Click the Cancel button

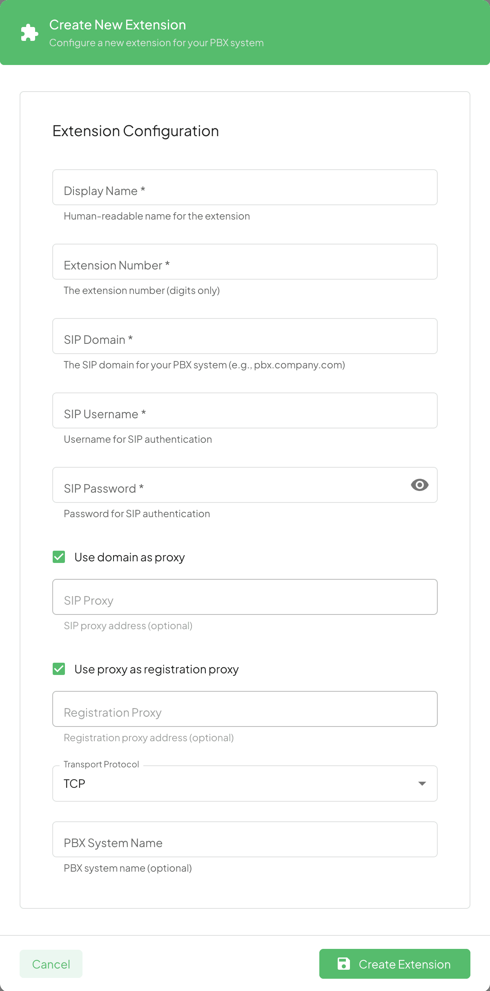point(51,964)
